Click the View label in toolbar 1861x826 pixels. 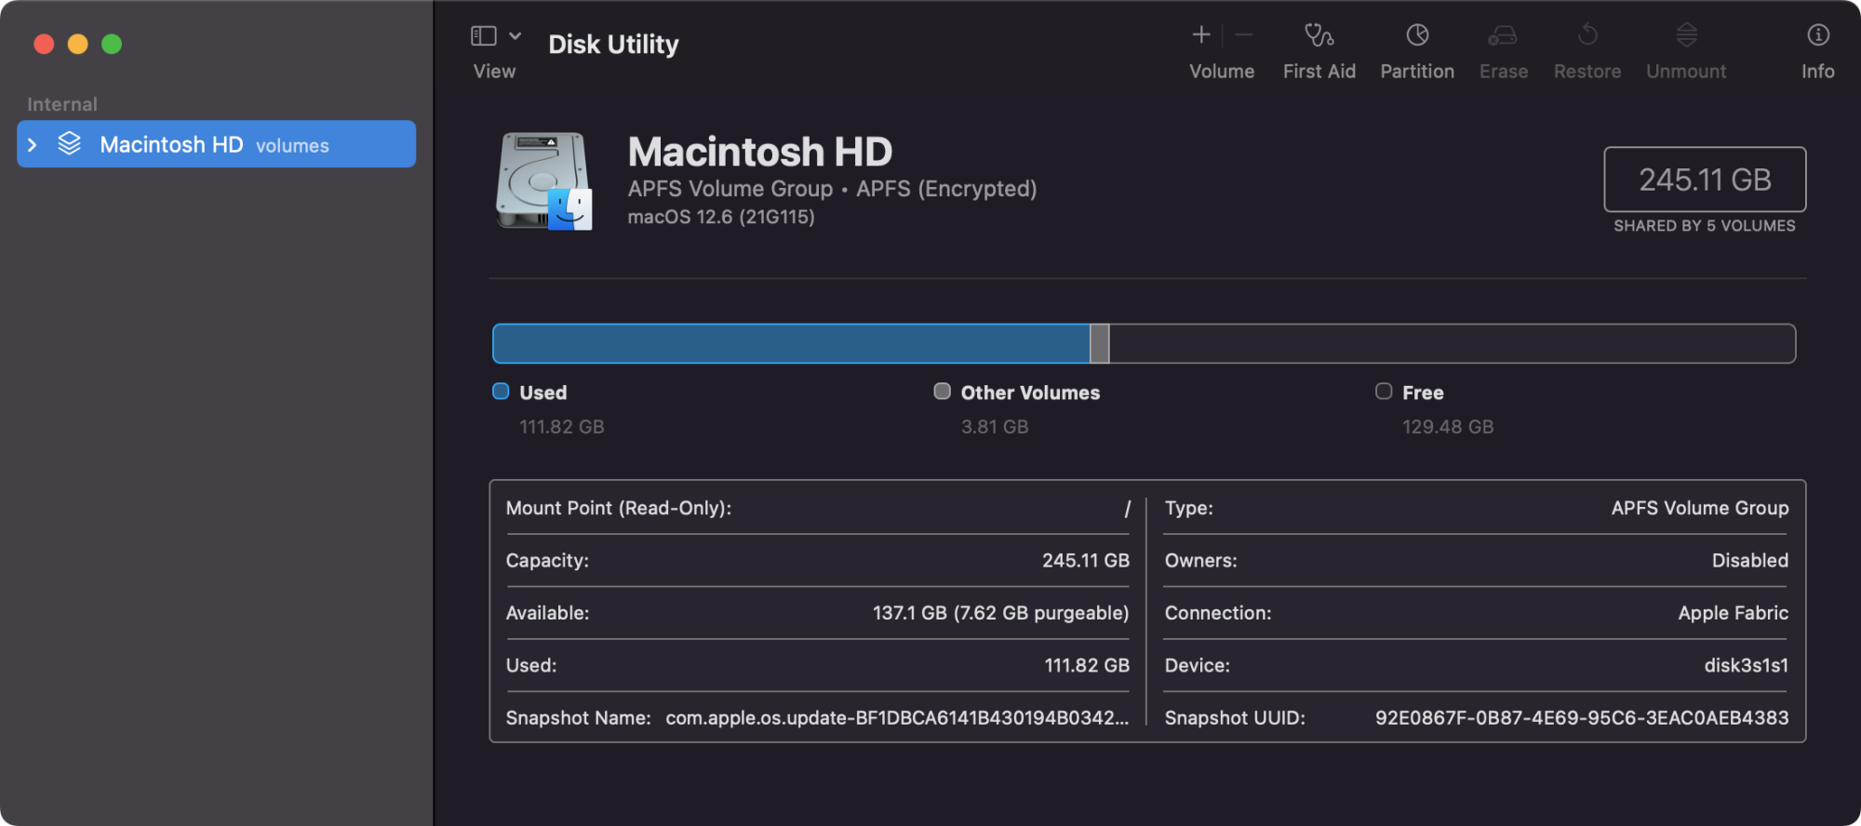click(494, 72)
